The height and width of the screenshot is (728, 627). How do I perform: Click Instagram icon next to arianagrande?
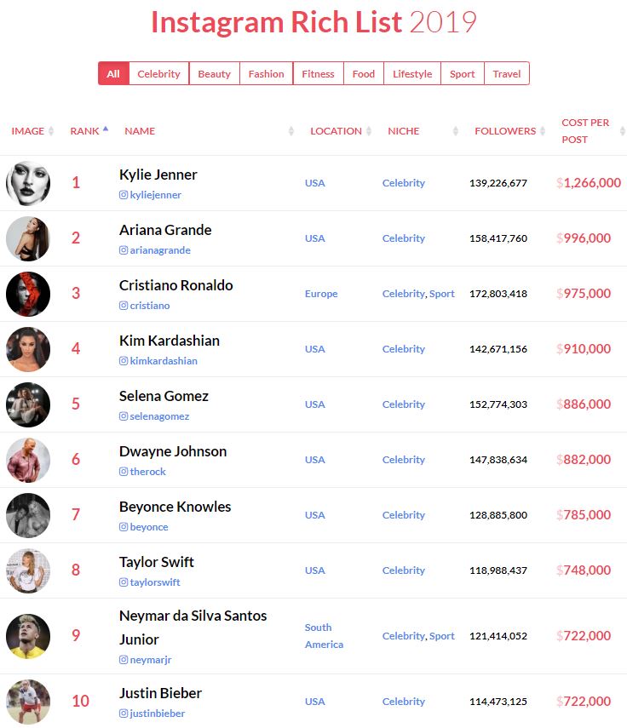124,250
